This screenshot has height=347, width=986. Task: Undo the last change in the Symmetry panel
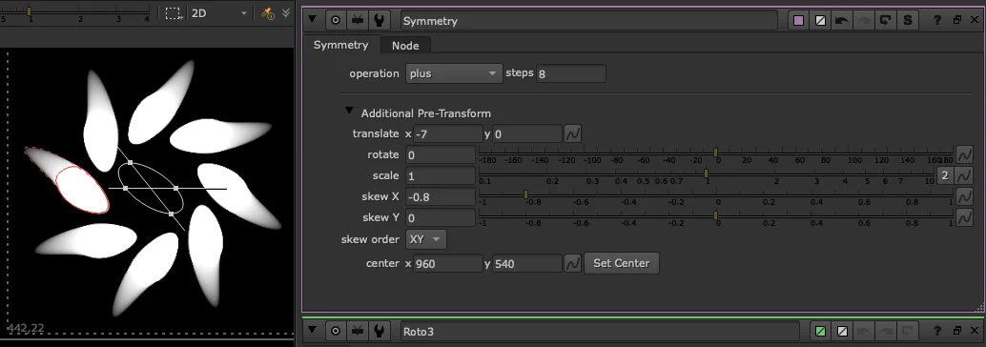tap(841, 20)
